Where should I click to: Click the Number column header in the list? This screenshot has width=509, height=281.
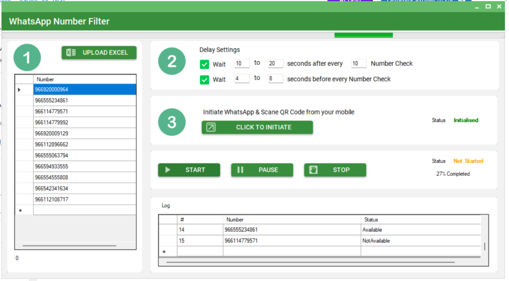pos(85,79)
